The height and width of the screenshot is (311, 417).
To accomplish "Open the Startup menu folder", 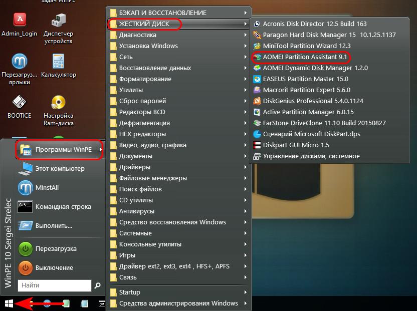I will pyautogui.click(x=179, y=292).
